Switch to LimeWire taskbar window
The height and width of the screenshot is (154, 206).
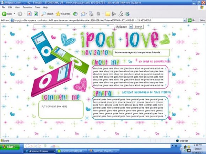pos(71,151)
